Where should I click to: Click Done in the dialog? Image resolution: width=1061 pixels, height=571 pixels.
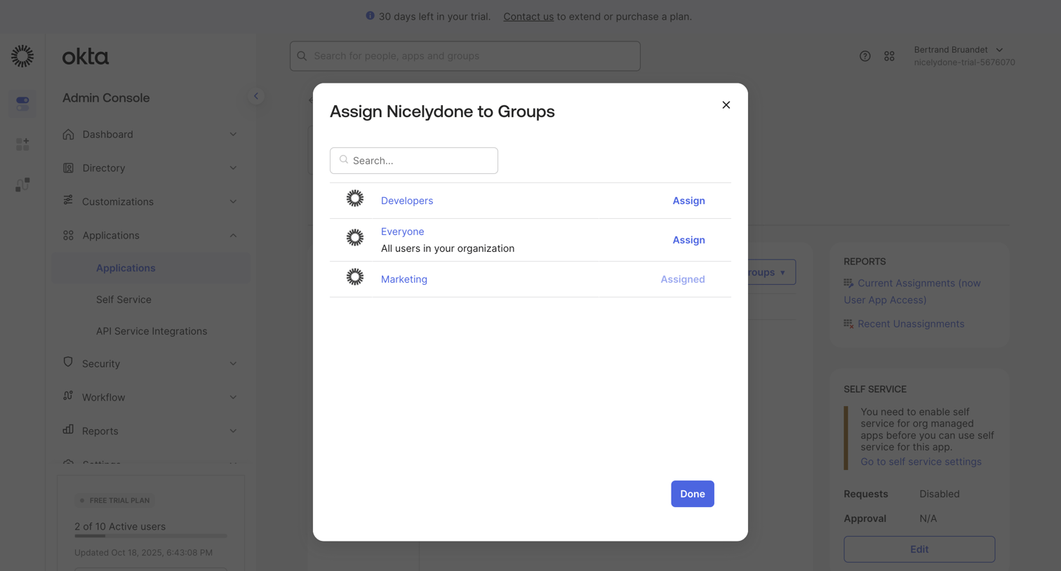point(692,494)
